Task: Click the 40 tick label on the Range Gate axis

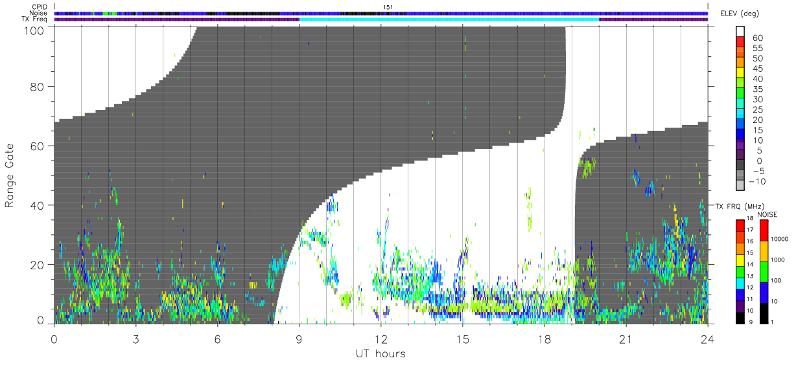Action: point(38,205)
